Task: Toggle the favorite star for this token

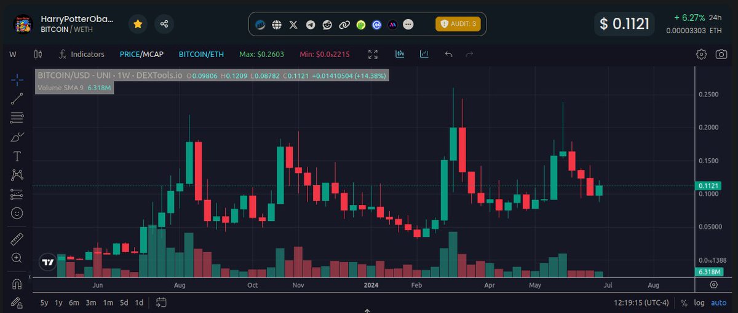Action: pyautogui.click(x=138, y=24)
